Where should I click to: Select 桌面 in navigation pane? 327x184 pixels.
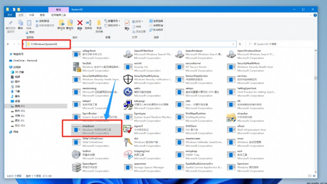(17, 101)
